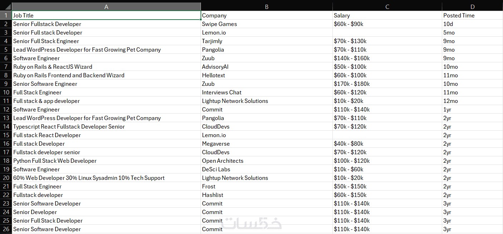Viewport: 503px width, 234px height.
Task: Select row 20 header number
Action: pyautogui.click(x=6, y=178)
